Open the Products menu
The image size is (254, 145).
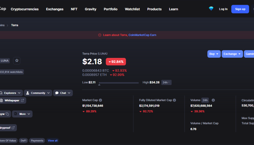tap(154, 9)
